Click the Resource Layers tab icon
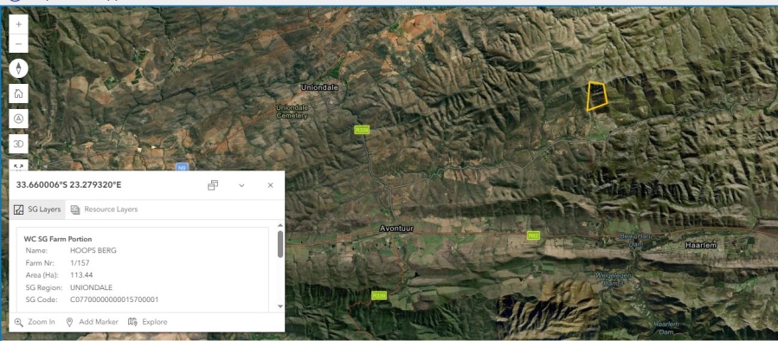The height and width of the screenshot is (341, 778). pyautogui.click(x=75, y=209)
